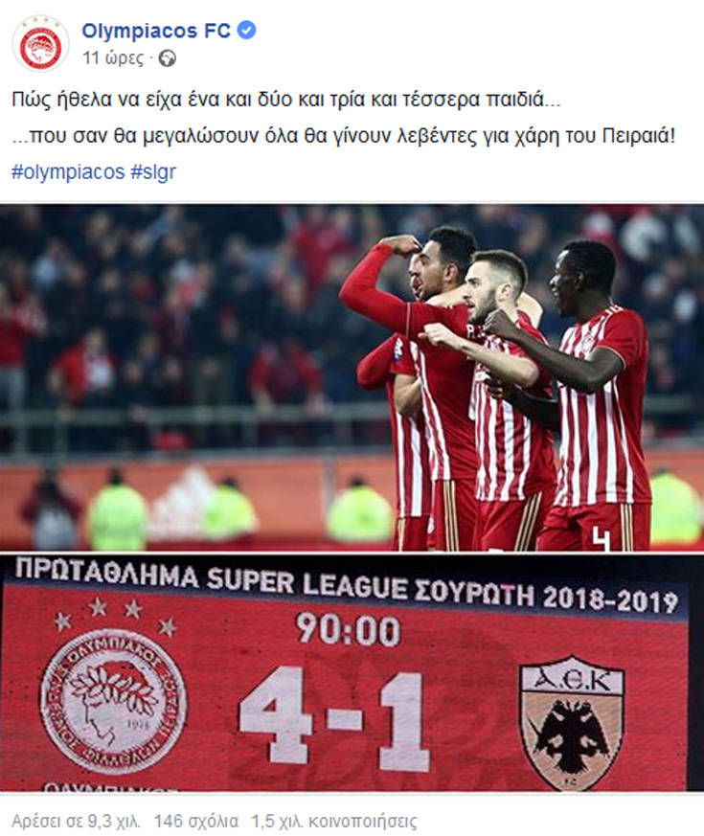
Task: Open the players celebrating photo
Action: tap(352, 377)
